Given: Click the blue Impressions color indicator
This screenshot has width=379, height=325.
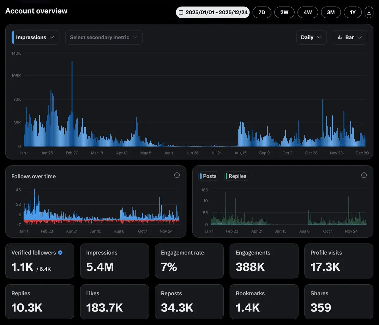Looking at the screenshot, I should [x=13, y=37].
